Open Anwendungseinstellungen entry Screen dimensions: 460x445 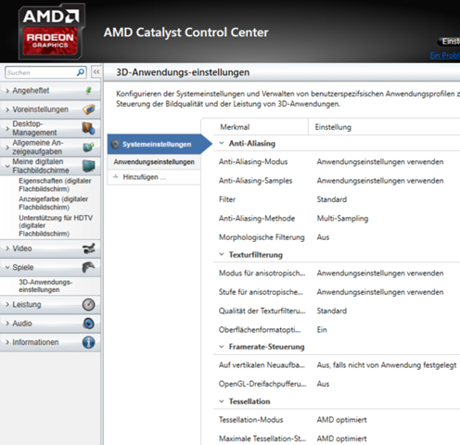(154, 162)
